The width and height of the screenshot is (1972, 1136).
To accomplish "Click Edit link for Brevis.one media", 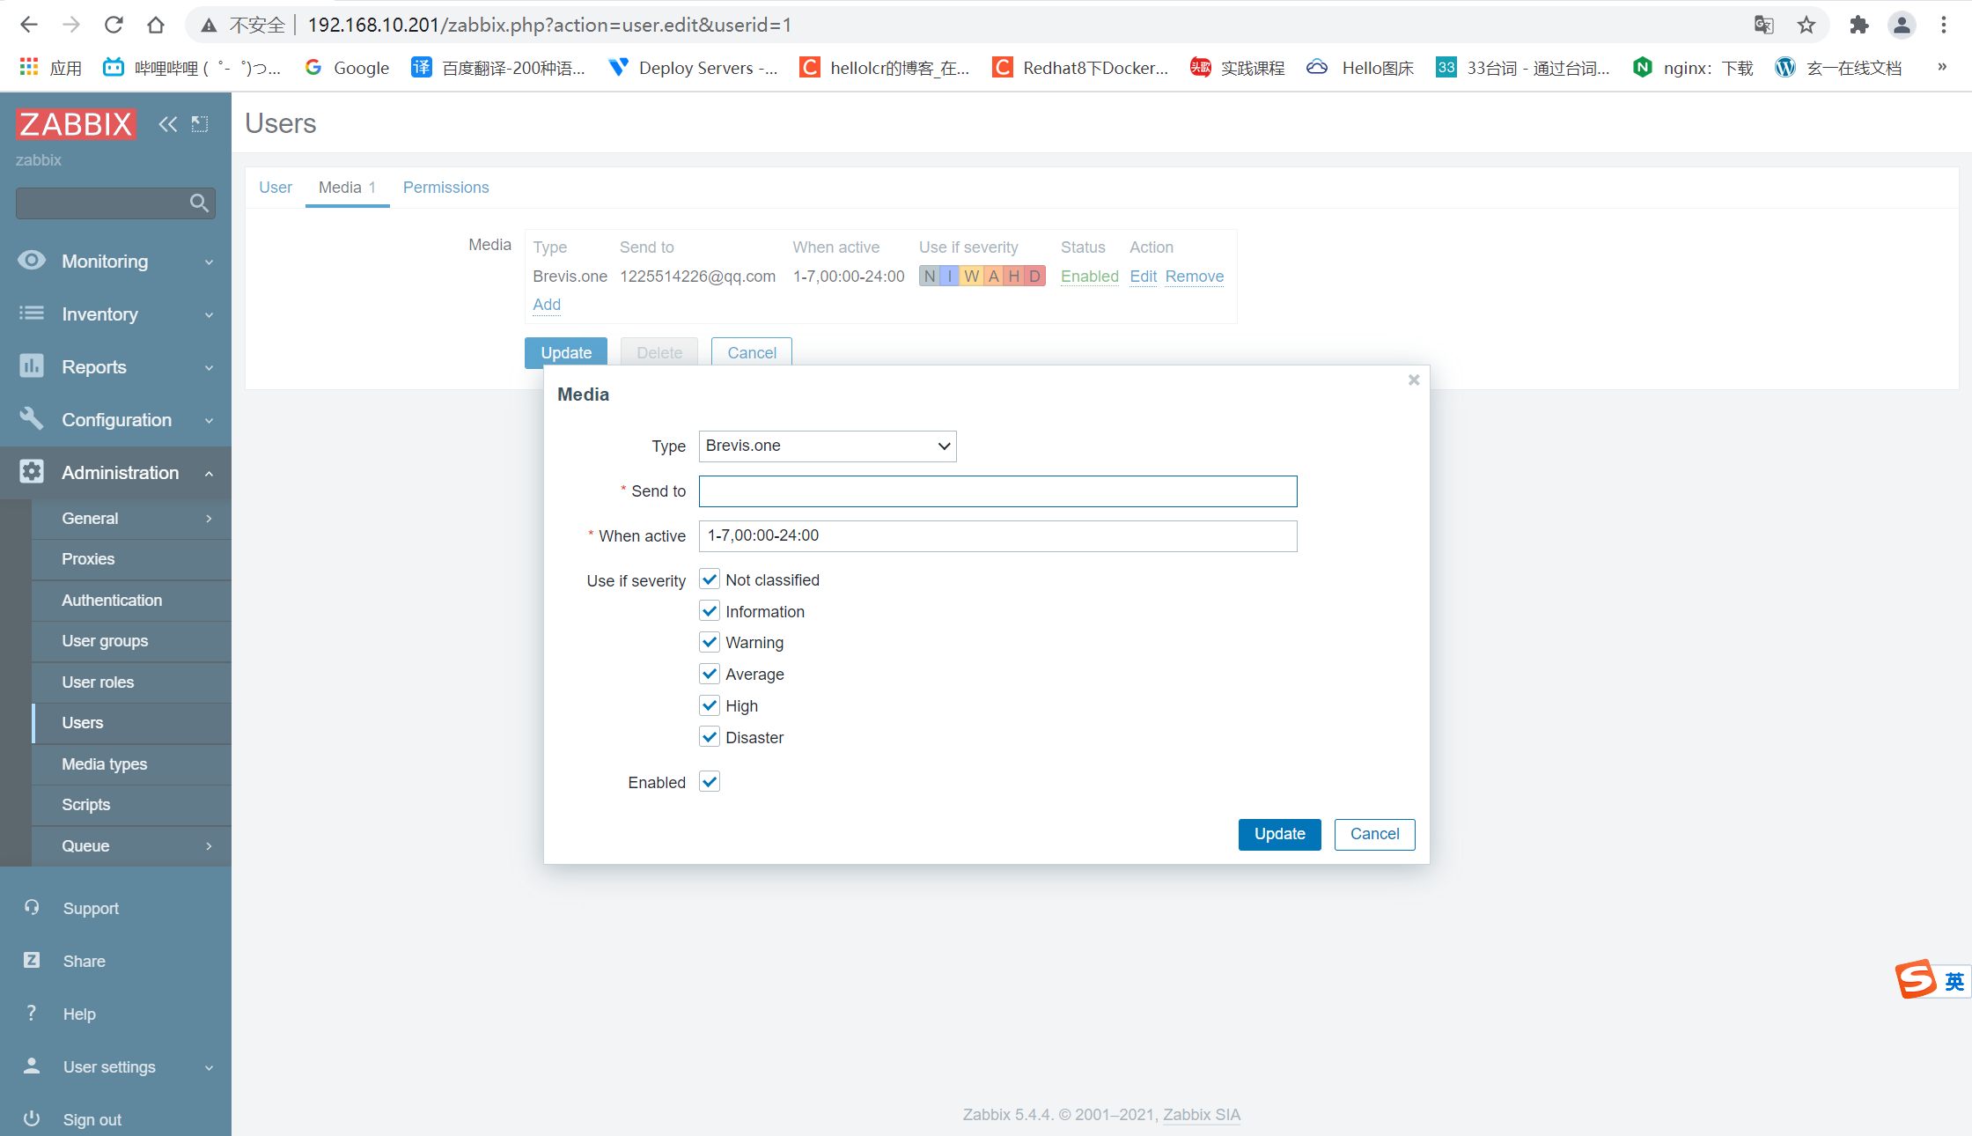I will (1143, 277).
